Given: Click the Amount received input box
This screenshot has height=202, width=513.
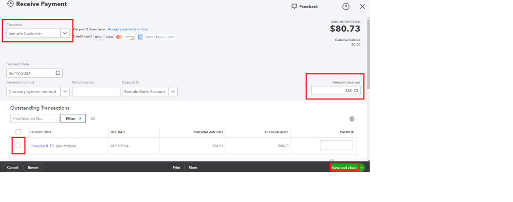Looking at the screenshot, I should point(336,91).
